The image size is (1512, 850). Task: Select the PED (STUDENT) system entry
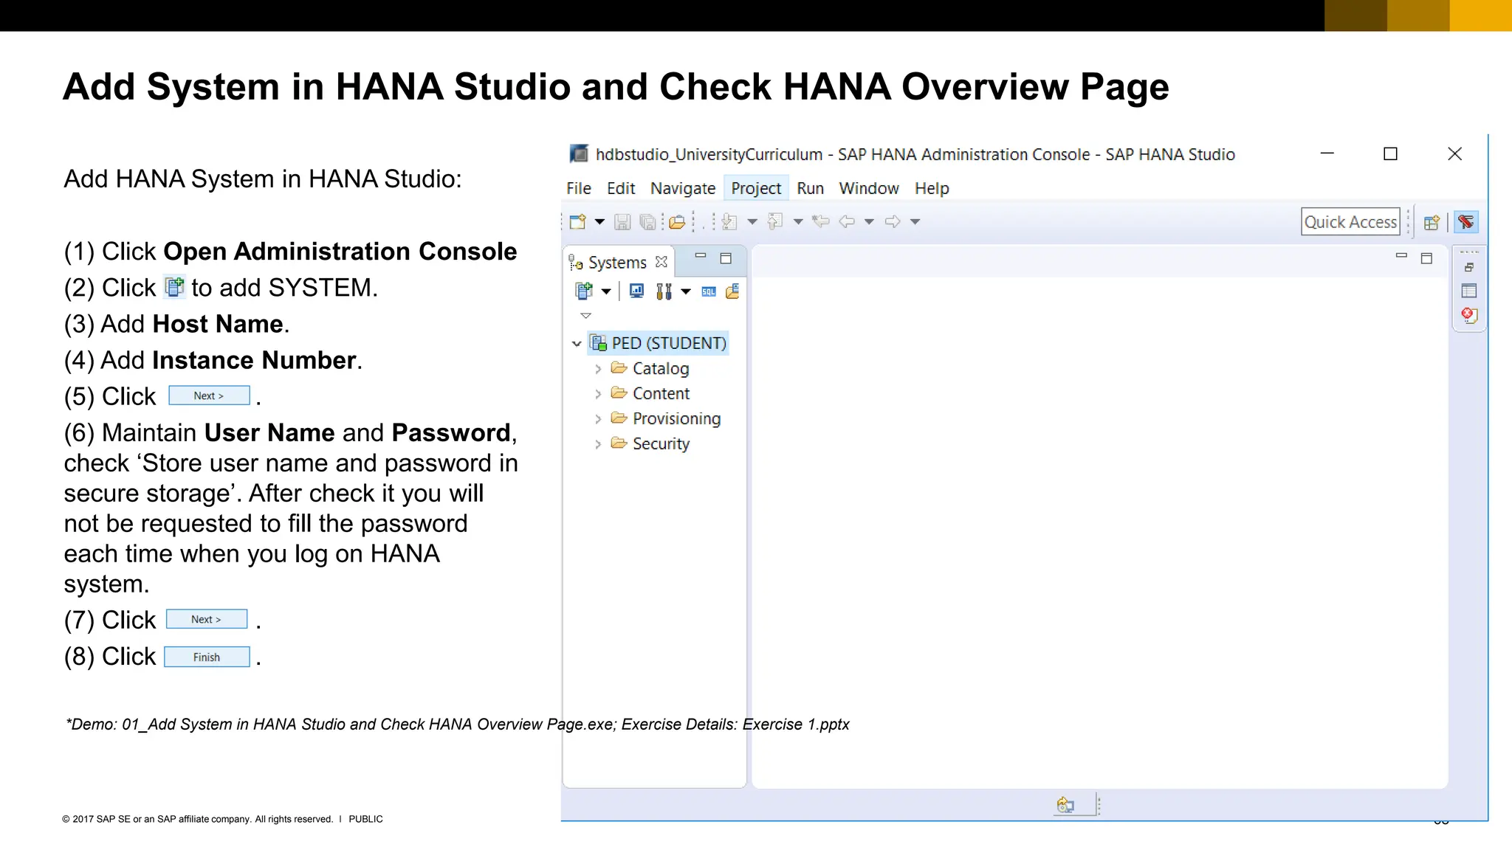[x=659, y=343]
